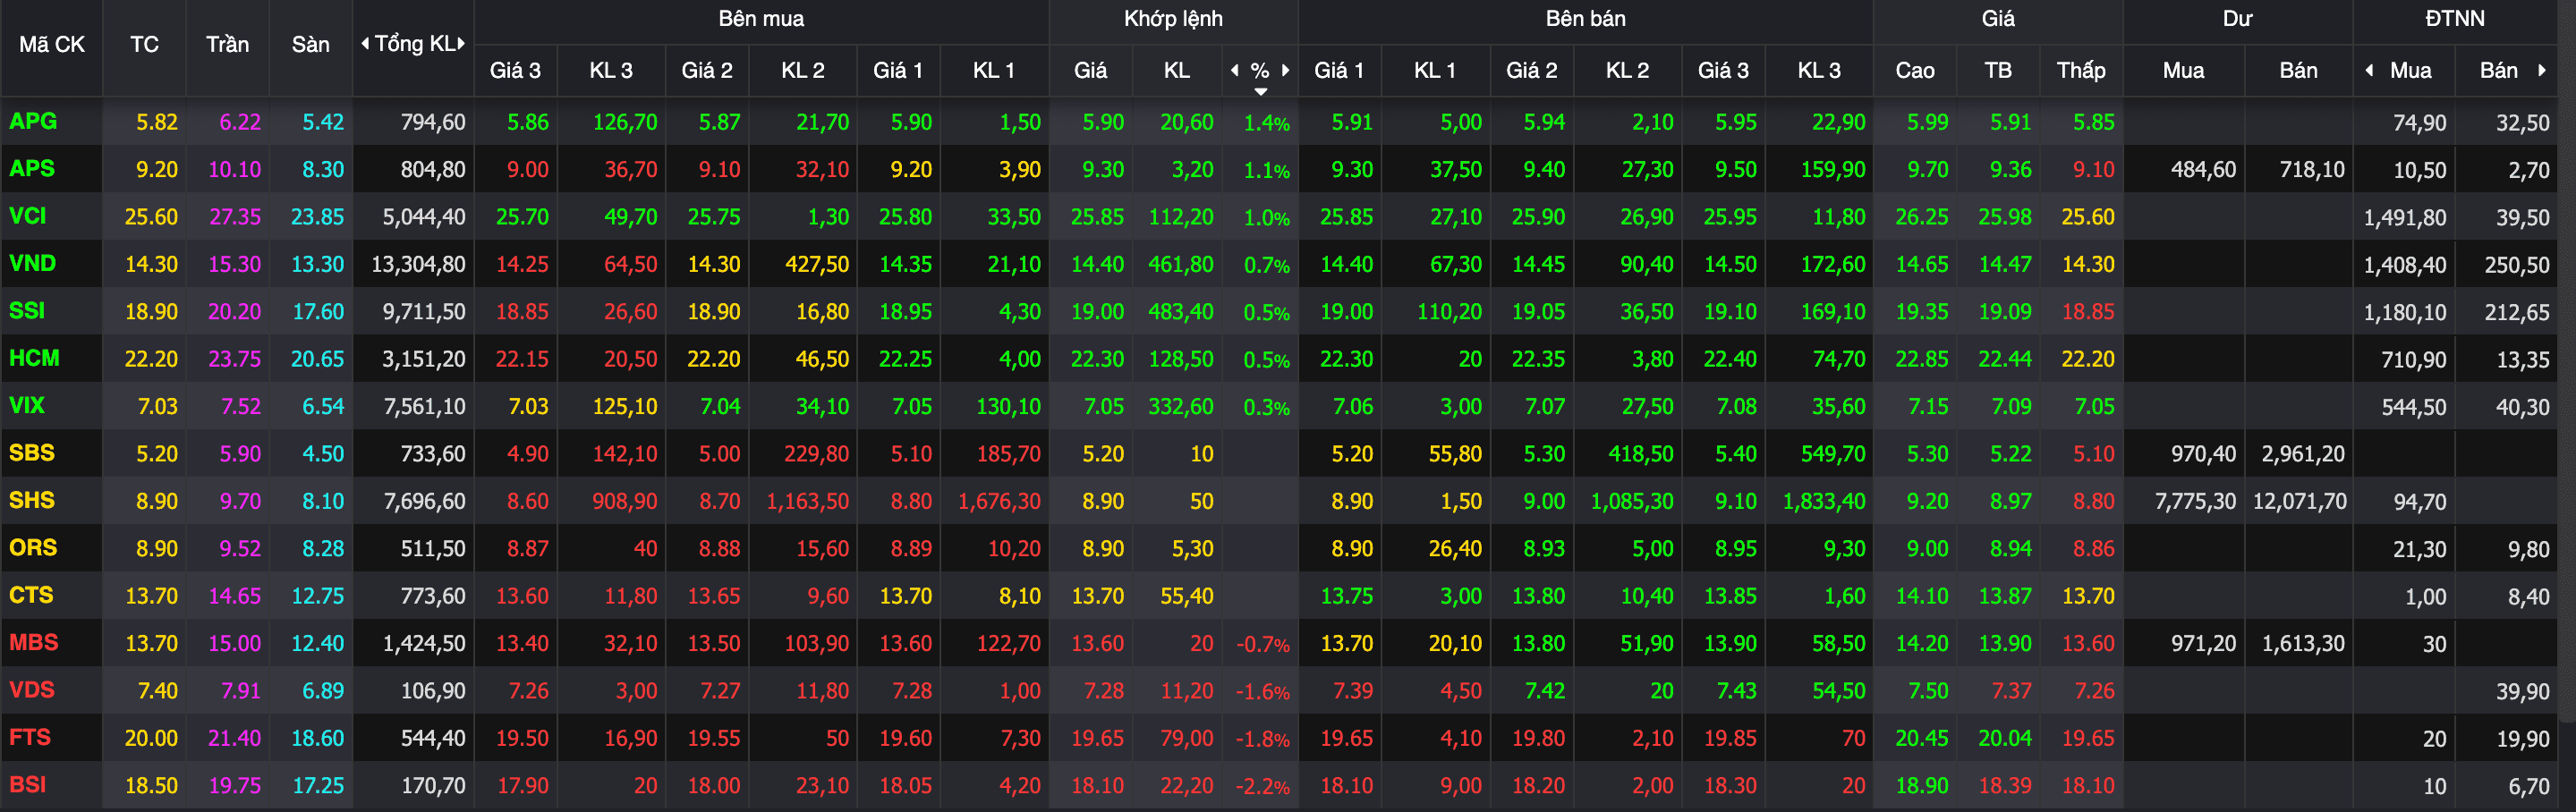Click SSI matched volume 483,40
Screen dimensions: 2576x812
click(1181, 311)
